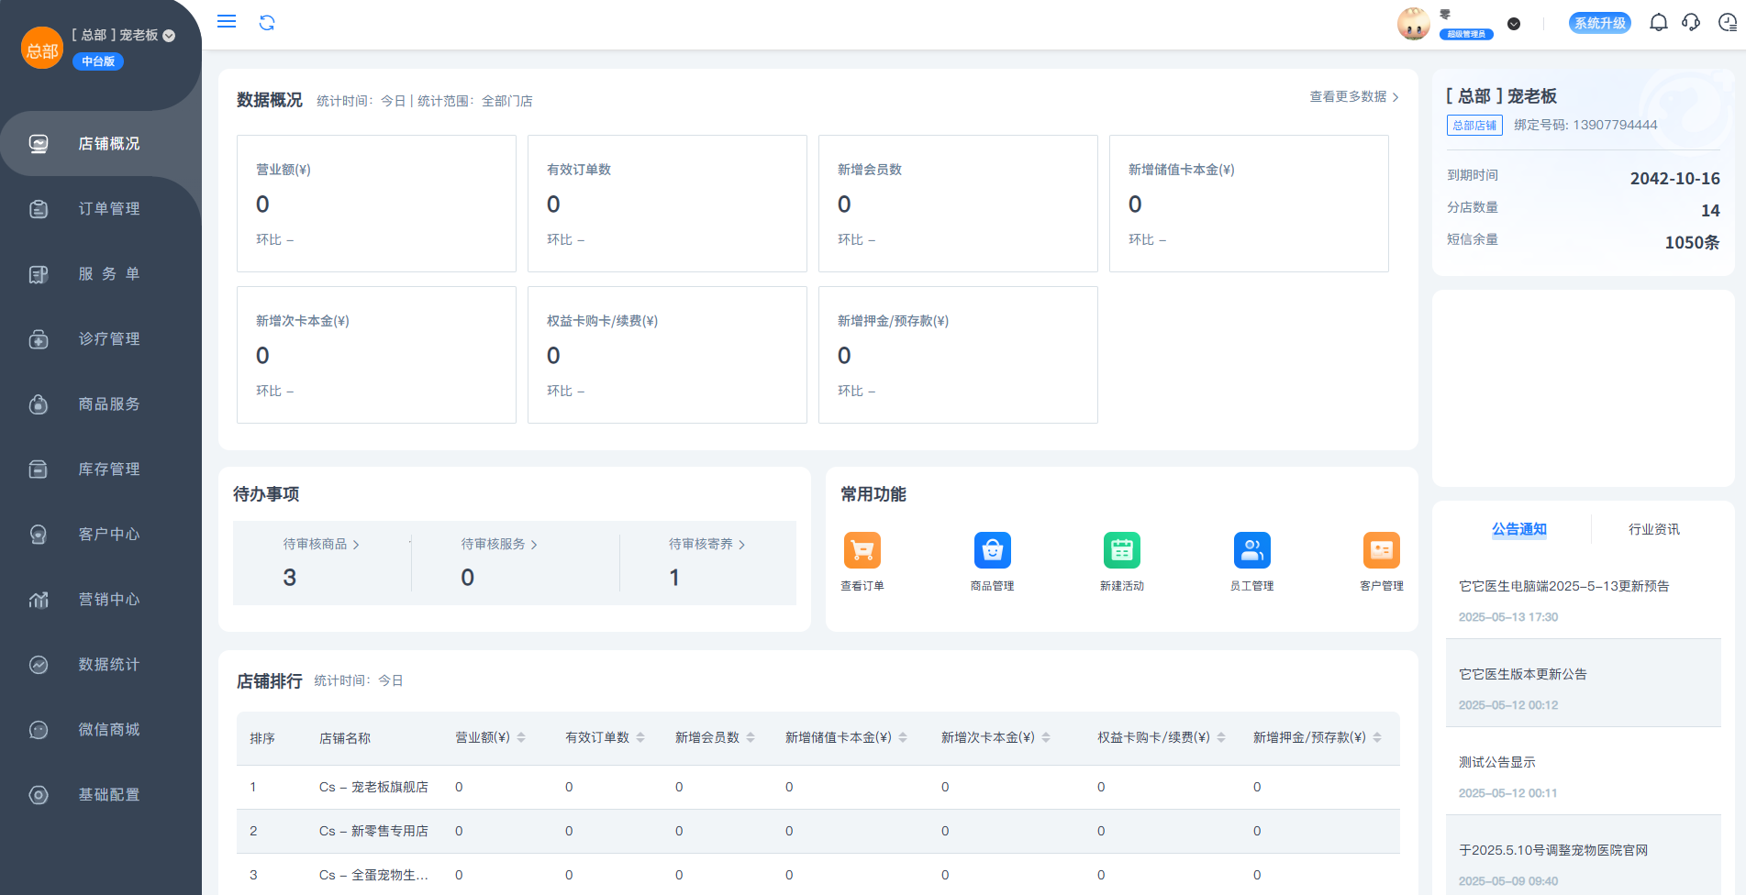Viewport: 1746px width, 895px height.
Task: Click the refresh page icon
Action: pos(267,23)
